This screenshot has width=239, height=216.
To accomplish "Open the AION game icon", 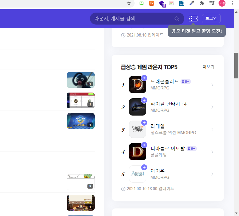I will [137, 174].
